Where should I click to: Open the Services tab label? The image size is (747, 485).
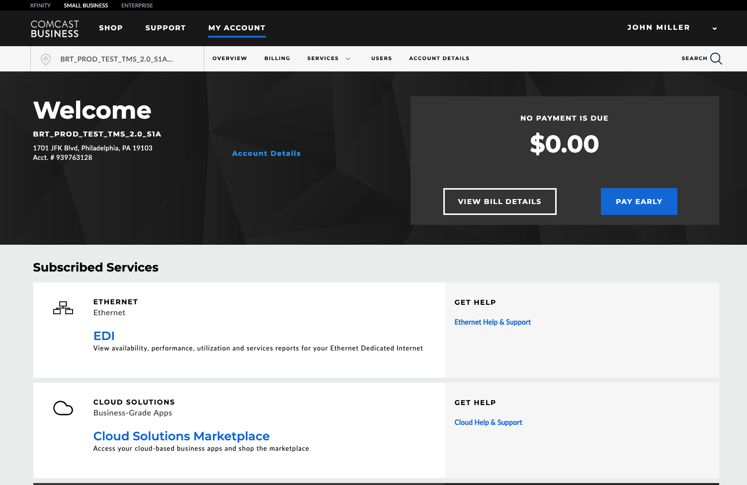tap(323, 59)
